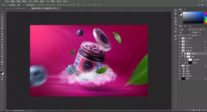207x112 pixels.
Task: Pick a shade in the blue color field
Action: point(193,18)
